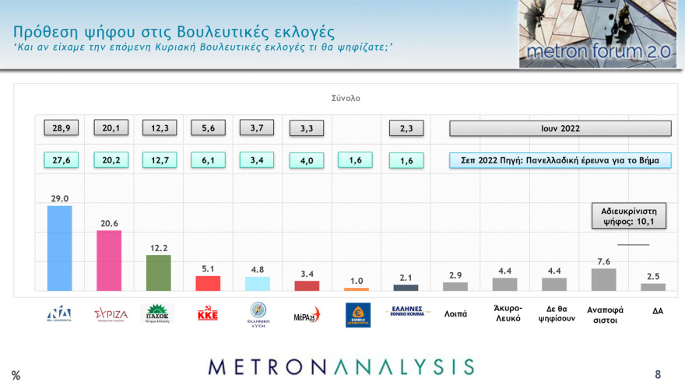685x385 pixels.
Task: Click the green 3,4 value box
Action: click(257, 160)
